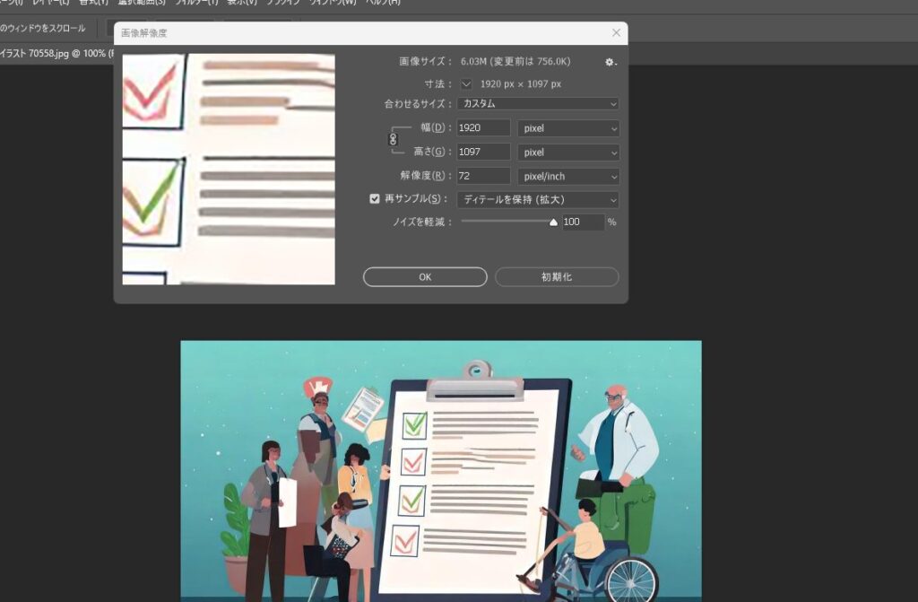Click the 画像サイズ value 6.03M (変更前は 756.0K)
Screen dimensions: 918x602
515,62
